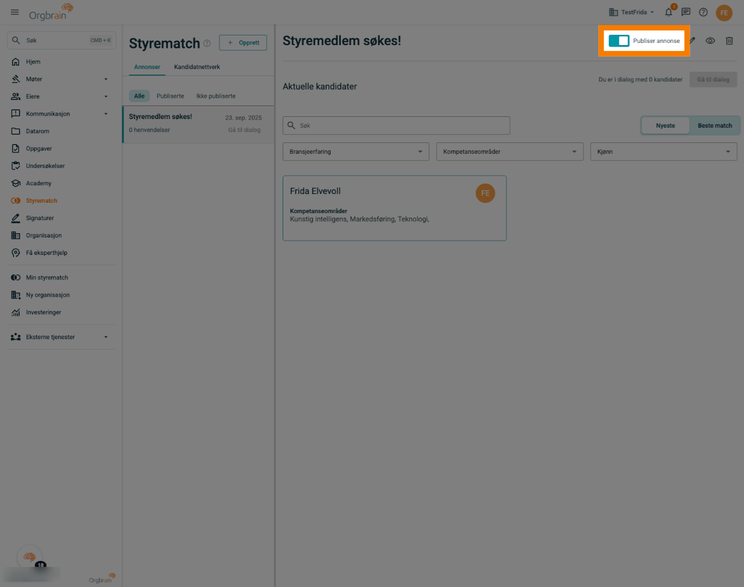Viewport: 744px width, 587px height.
Task: Click the "Aktuelle kandidater" heading
Action: 320,86
